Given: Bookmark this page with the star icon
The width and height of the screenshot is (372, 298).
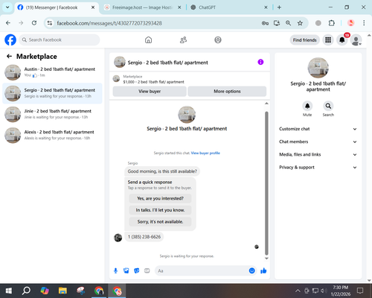Looking at the screenshot, I should coord(300,23).
